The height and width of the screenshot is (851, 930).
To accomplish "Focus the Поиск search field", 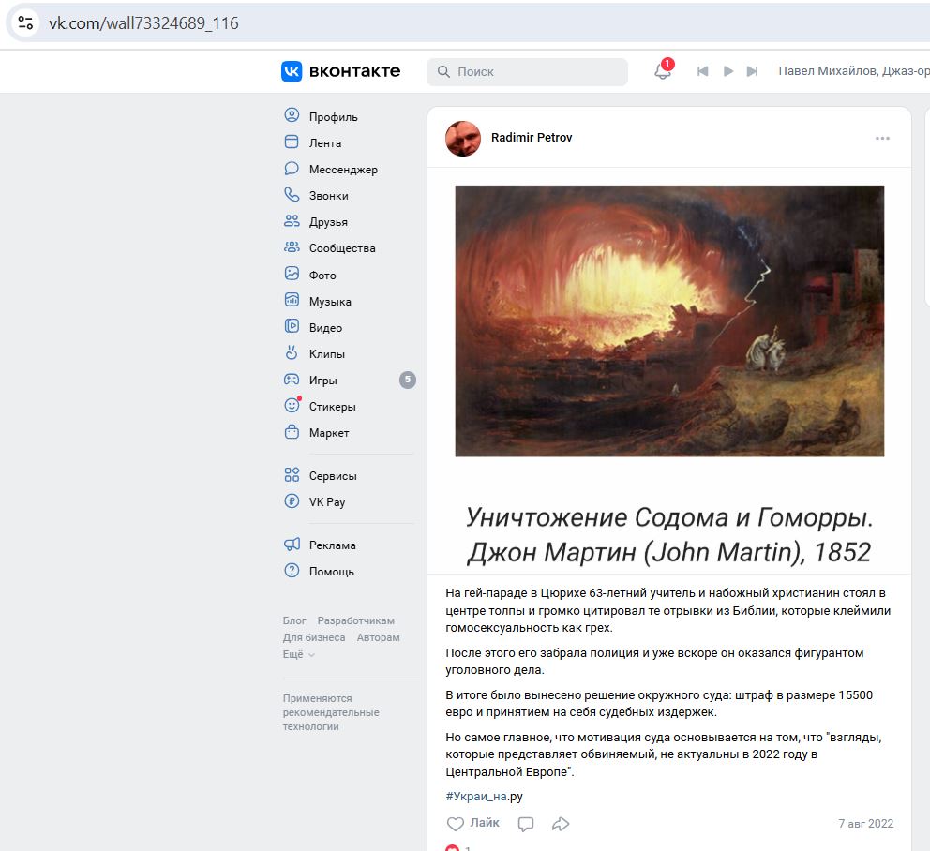I will [527, 72].
